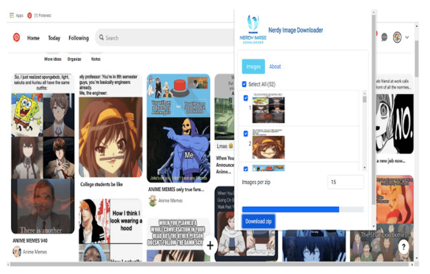Click image list scroll up arrow
The width and height of the screenshot is (430, 274).
365,93
